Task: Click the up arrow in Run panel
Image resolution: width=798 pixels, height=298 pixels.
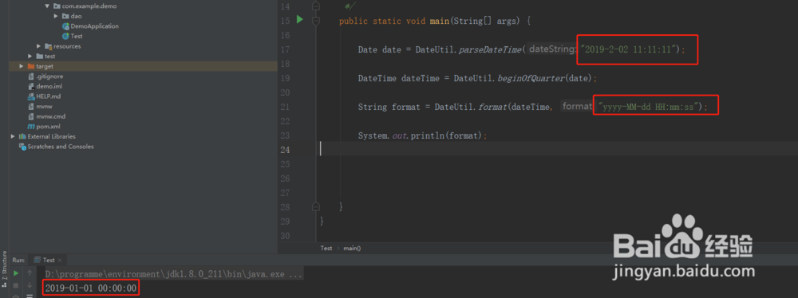Action: 30,273
